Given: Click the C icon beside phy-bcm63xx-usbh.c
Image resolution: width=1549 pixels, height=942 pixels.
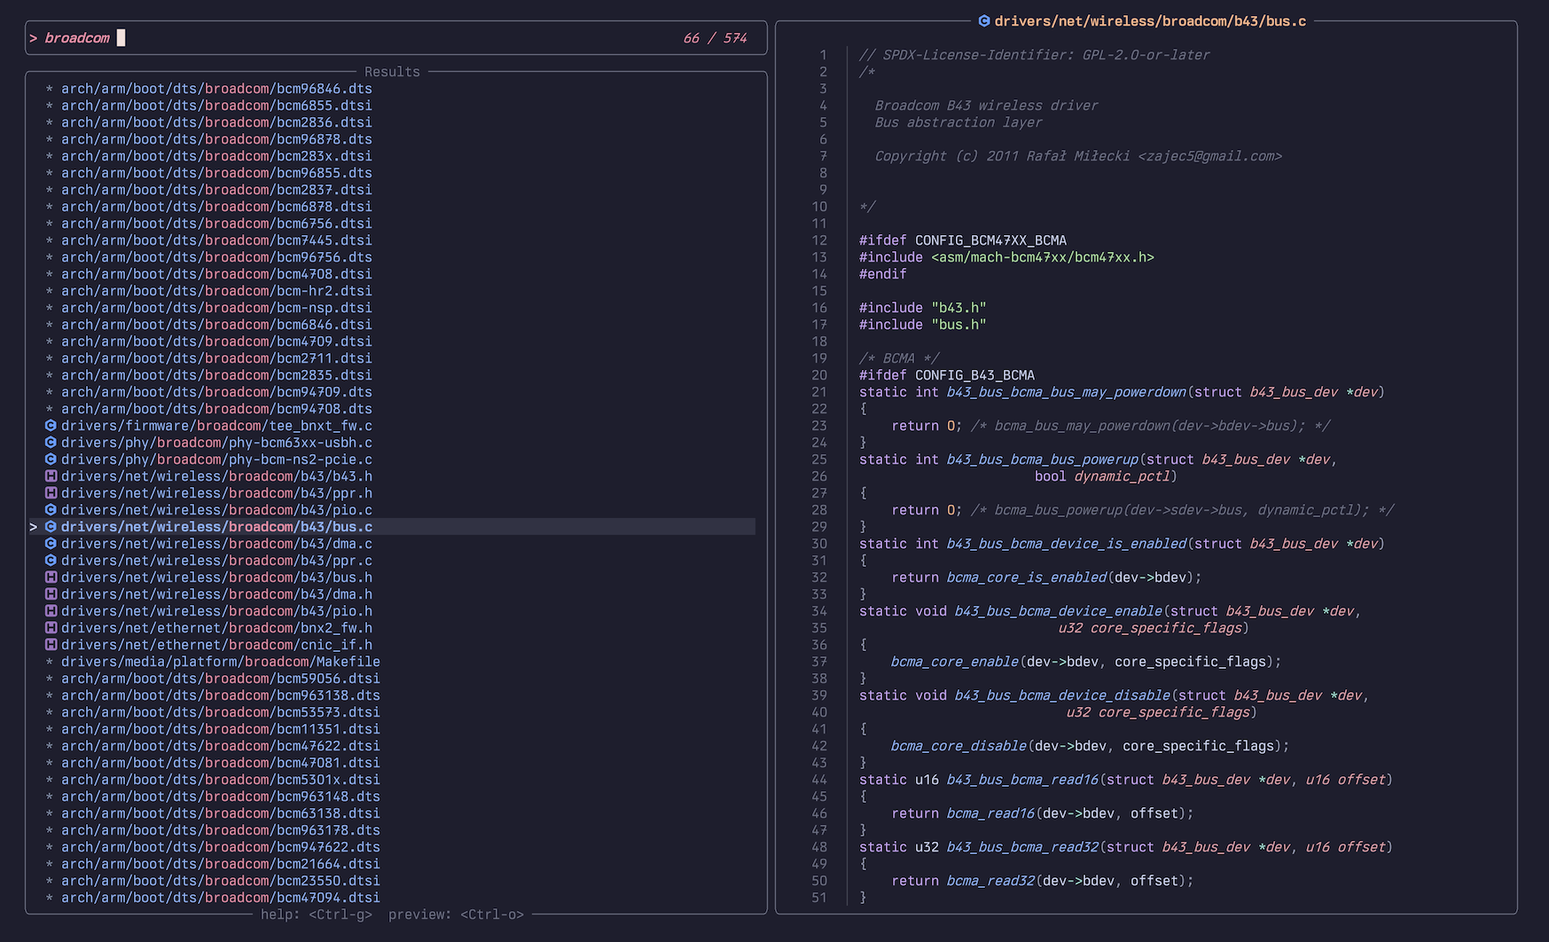Looking at the screenshot, I should (51, 443).
